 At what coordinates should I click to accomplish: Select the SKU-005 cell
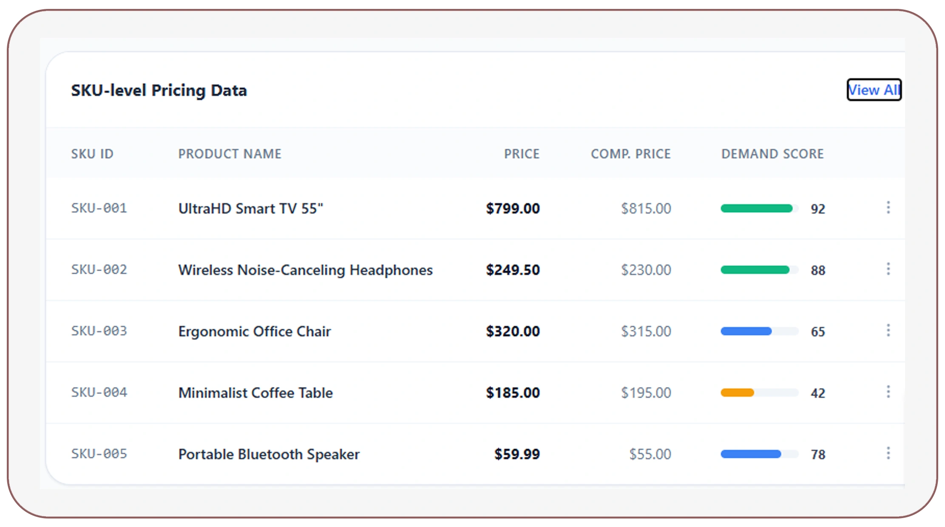click(x=99, y=454)
